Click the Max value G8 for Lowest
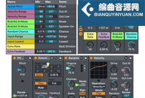 (51, 42)
